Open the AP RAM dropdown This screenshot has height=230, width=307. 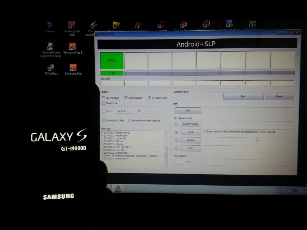point(125,111)
